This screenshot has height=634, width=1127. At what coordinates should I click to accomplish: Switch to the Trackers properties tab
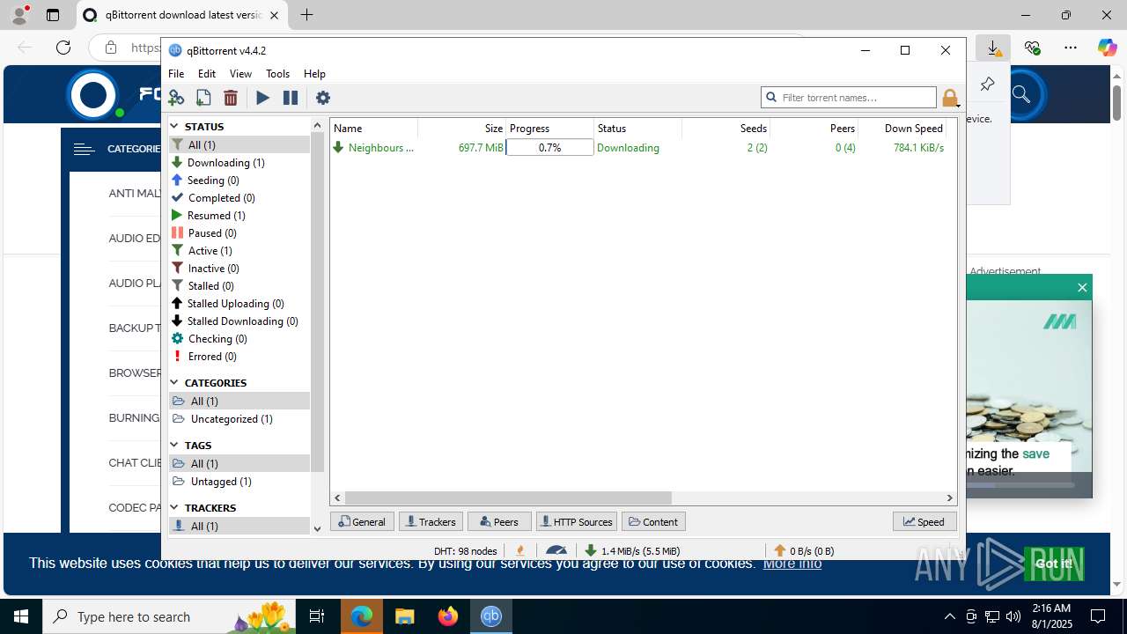click(431, 521)
